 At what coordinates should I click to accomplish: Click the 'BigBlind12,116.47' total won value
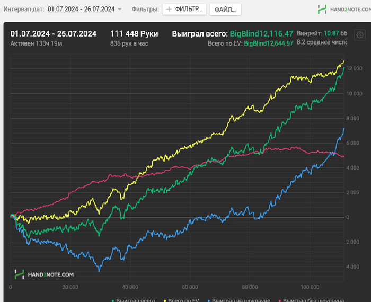click(261, 34)
